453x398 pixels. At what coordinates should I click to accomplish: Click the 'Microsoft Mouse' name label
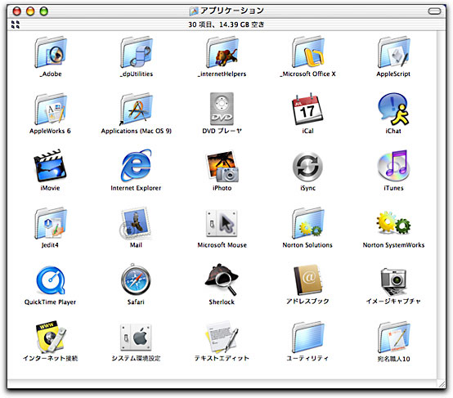pos(222,245)
